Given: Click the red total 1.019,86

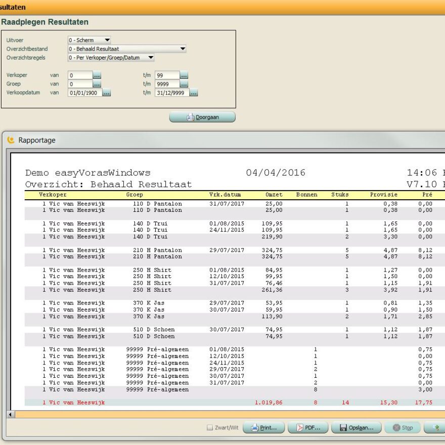Looking at the screenshot, I should click(x=269, y=403).
